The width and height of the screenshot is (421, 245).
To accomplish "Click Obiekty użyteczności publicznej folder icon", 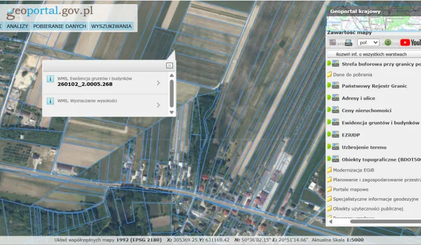I will click(329, 208).
